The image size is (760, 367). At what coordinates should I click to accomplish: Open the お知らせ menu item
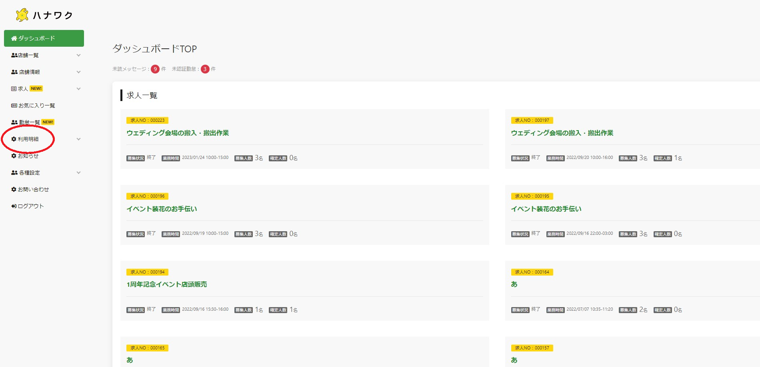pyautogui.click(x=28, y=156)
